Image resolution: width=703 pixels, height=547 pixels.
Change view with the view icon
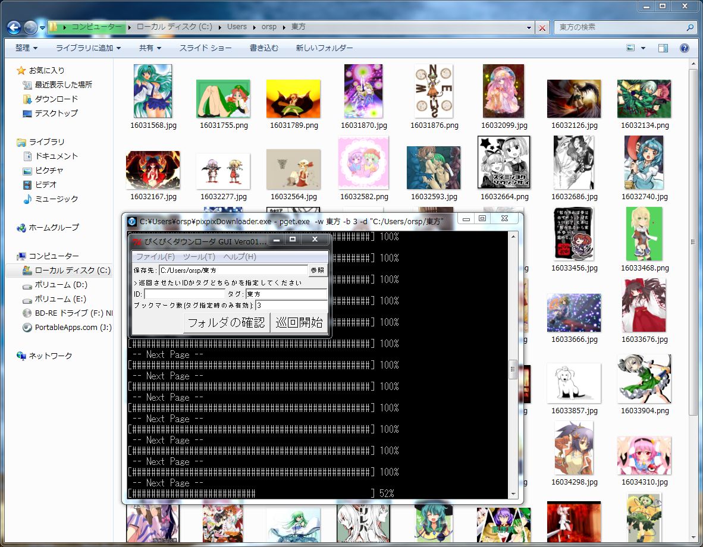[x=630, y=48]
